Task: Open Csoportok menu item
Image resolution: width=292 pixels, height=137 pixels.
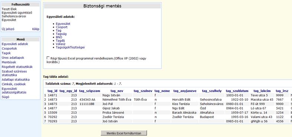Action: (x=9, y=49)
